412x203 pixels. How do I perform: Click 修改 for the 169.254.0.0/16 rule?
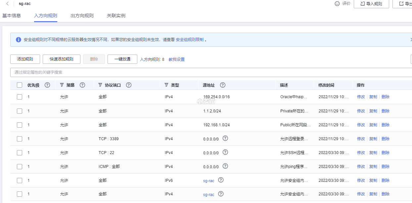361,97
